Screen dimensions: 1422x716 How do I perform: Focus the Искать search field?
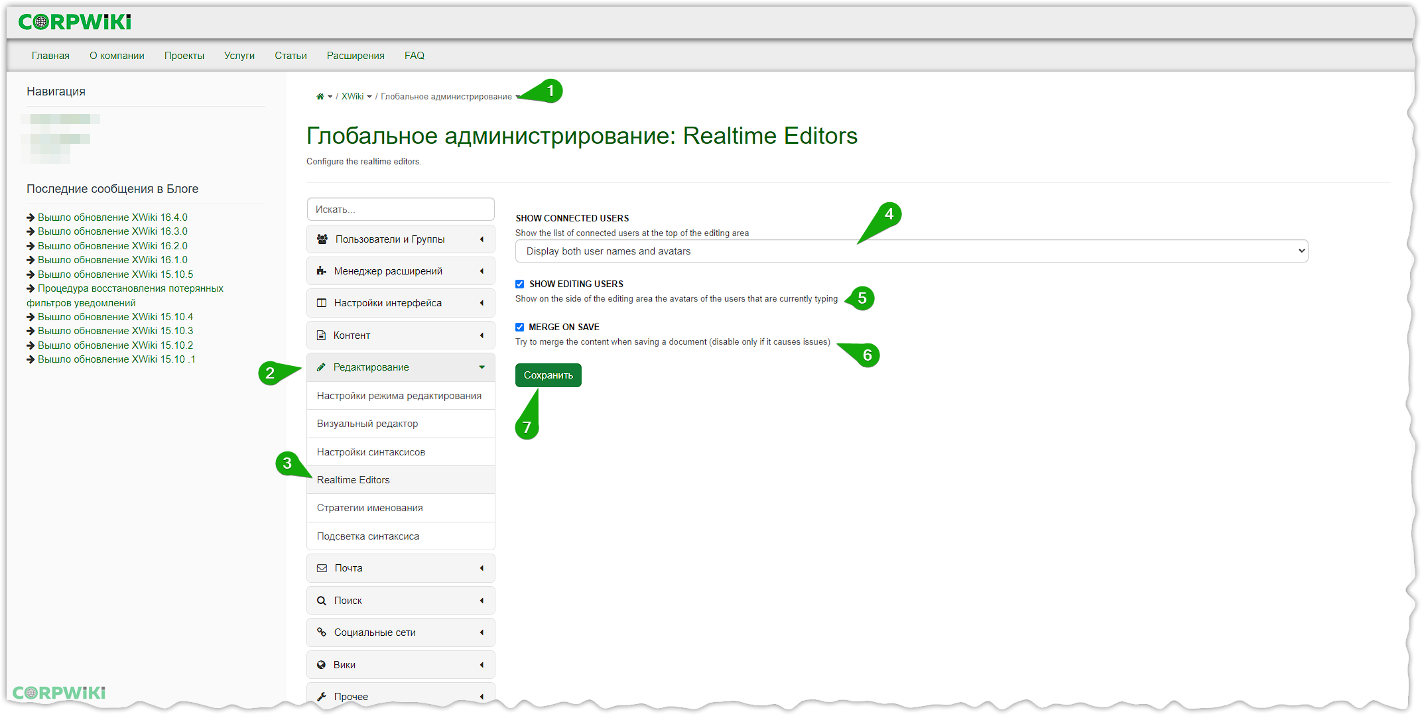401,209
